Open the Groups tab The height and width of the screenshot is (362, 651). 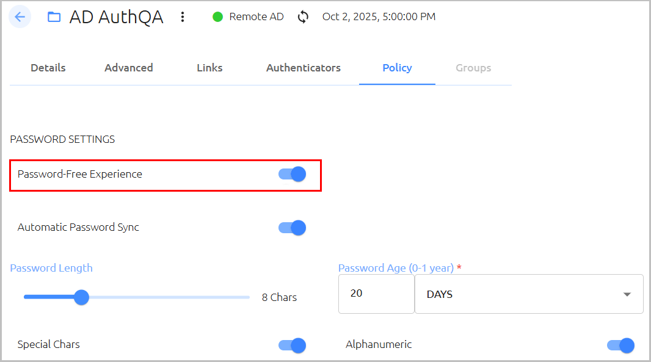pos(473,68)
